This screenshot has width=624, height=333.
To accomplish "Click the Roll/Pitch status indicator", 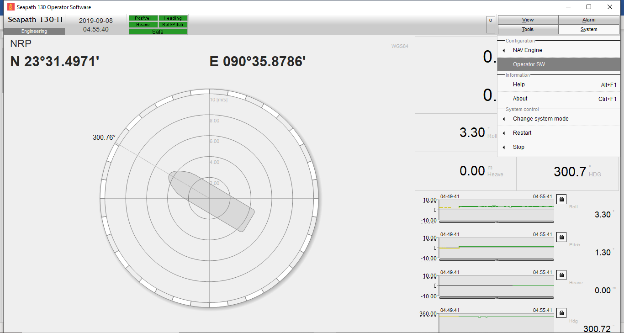I will 173,25.
